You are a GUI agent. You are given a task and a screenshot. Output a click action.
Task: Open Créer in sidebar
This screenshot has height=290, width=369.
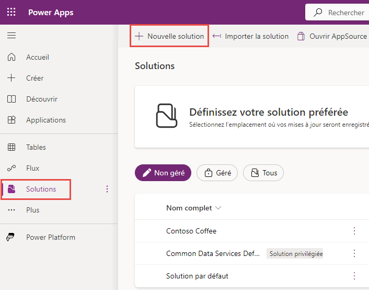(34, 78)
